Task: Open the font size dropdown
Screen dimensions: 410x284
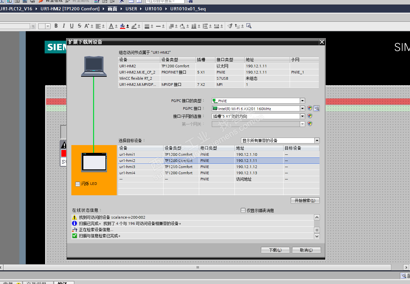Action: tap(48, 26)
